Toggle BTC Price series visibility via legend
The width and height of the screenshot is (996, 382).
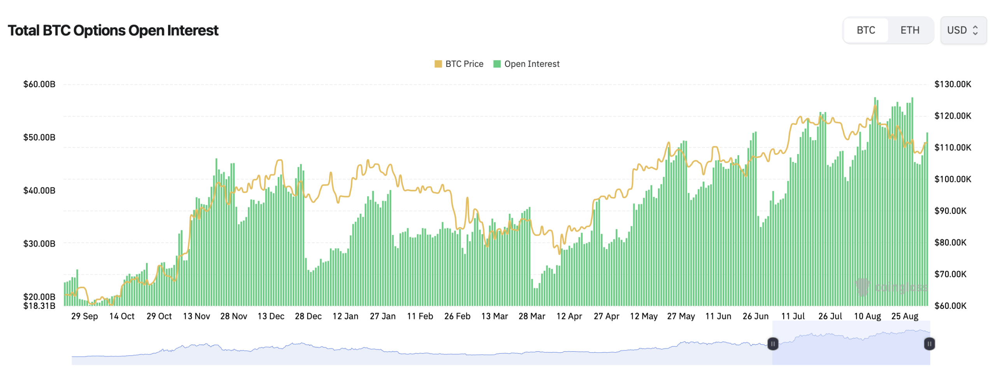click(x=461, y=63)
